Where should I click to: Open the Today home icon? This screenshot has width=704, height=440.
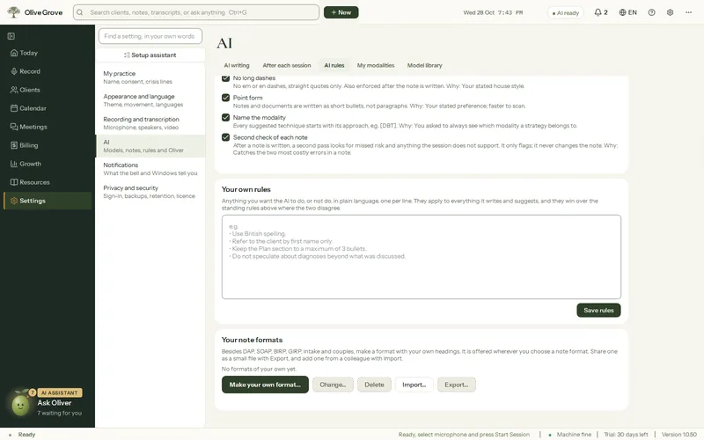[14, 53]
